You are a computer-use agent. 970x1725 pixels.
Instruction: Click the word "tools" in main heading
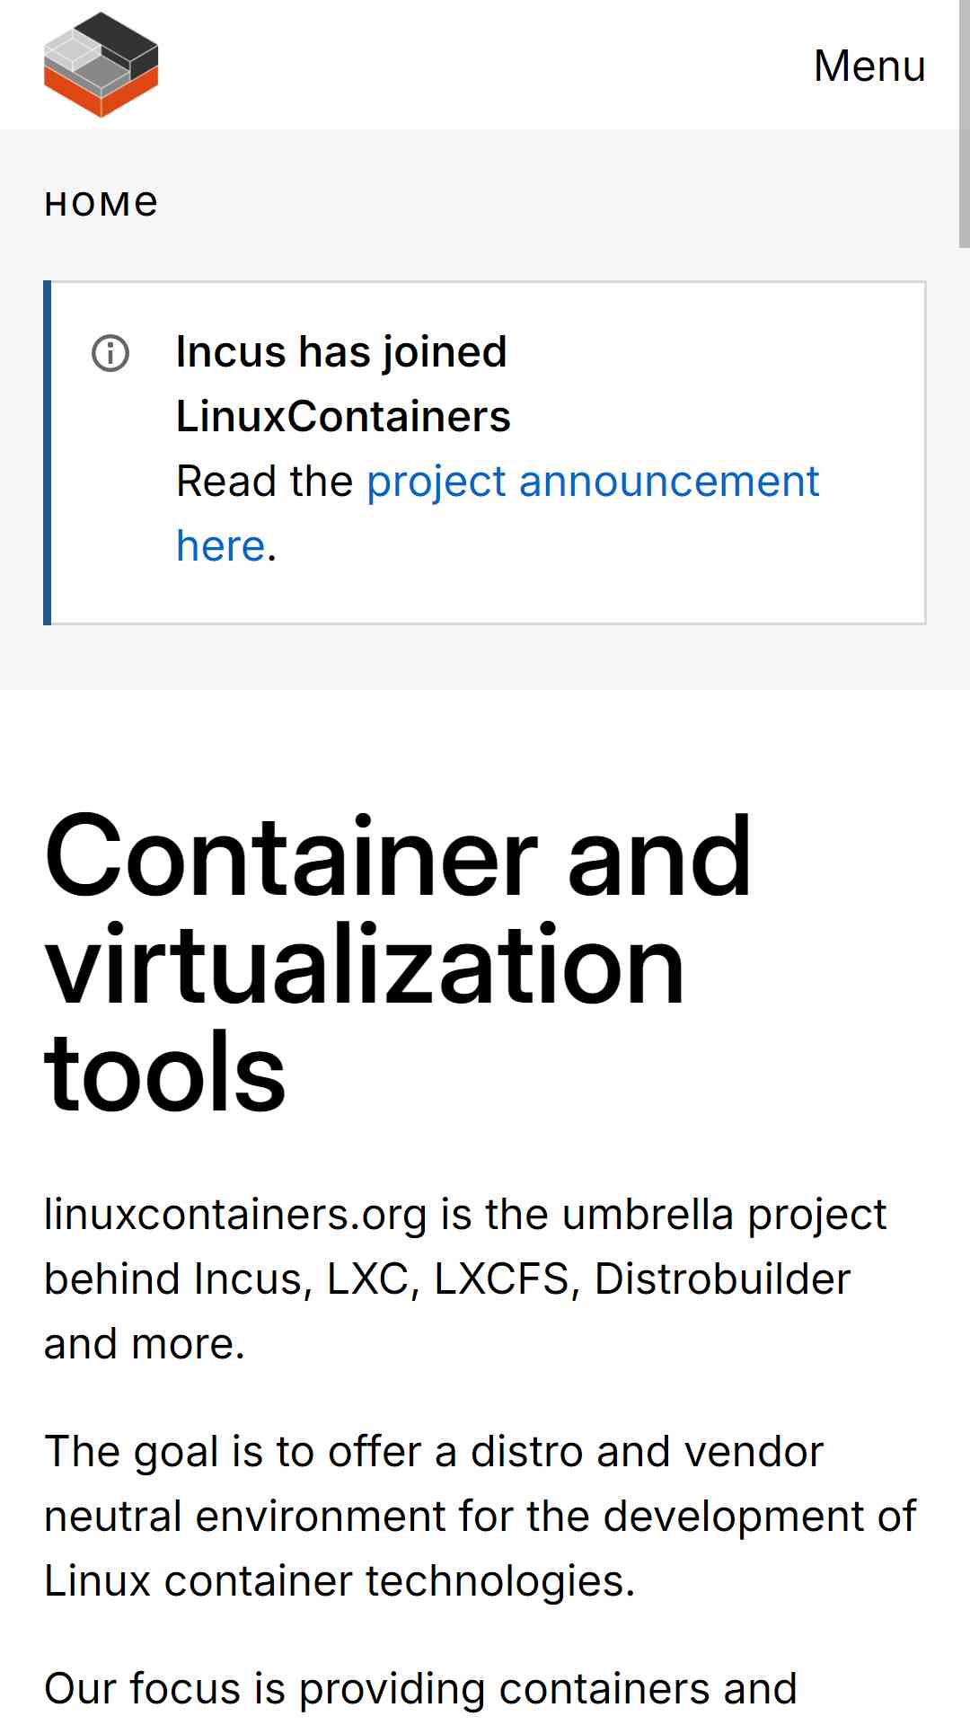click(x=165, y=1072)
